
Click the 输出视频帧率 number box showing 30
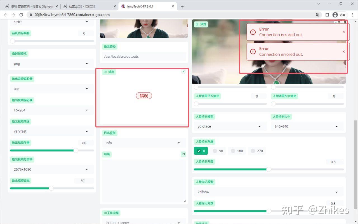pos(84,181)
